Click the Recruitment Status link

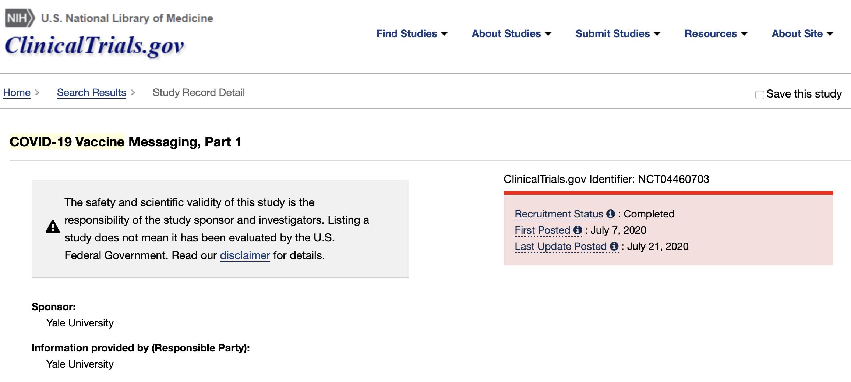[559, 214]
